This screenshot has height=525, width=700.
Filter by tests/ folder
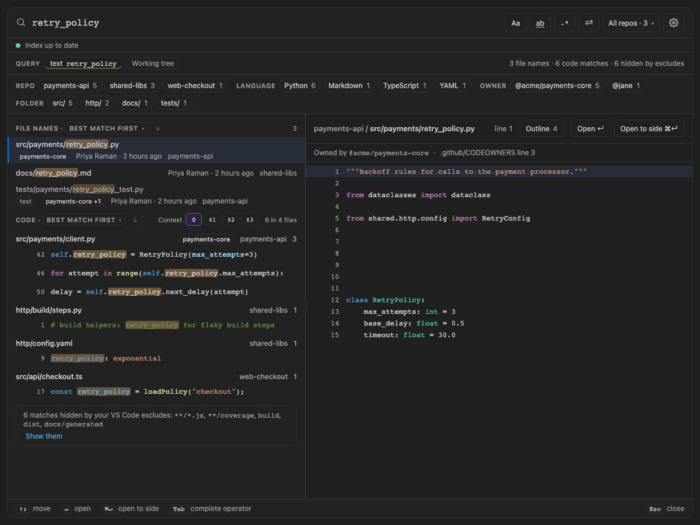coord(174,103)
